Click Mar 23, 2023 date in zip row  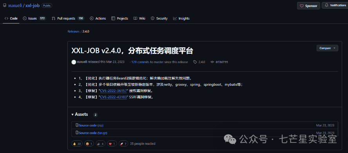325,126
